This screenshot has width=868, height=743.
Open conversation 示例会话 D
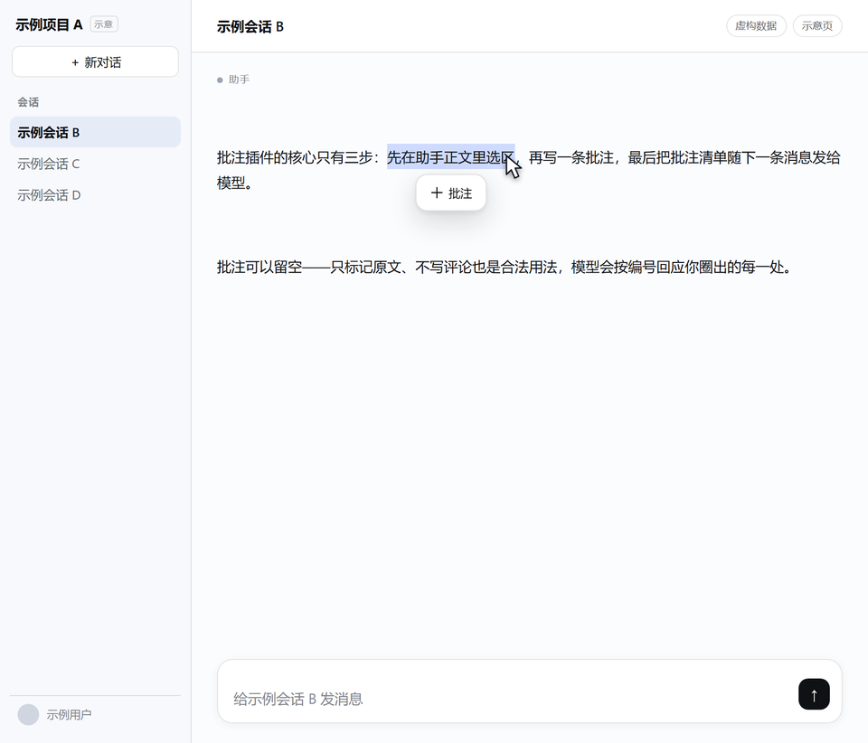coord(95,195)
